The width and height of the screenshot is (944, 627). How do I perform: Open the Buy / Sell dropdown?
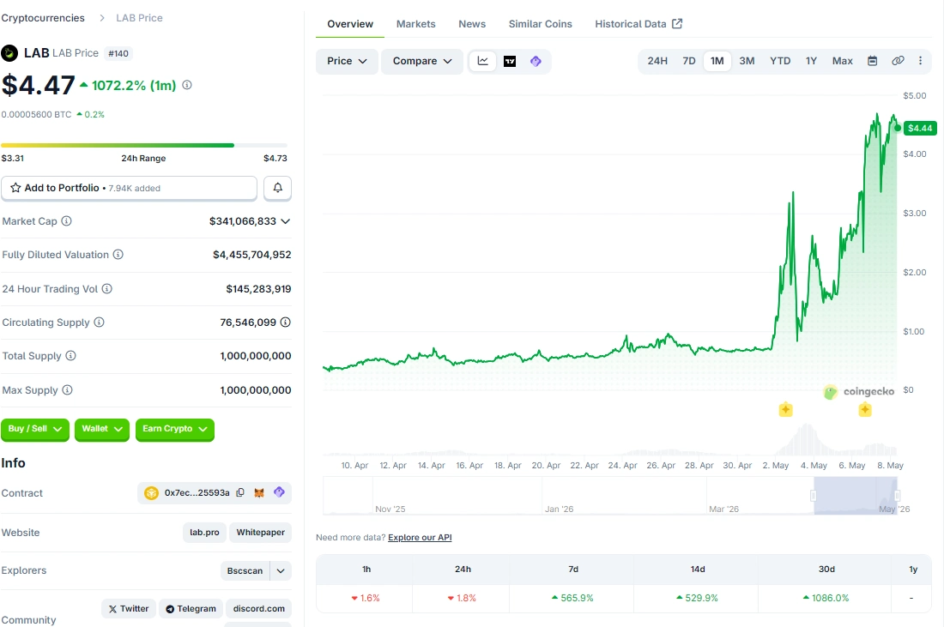(35, 429)
